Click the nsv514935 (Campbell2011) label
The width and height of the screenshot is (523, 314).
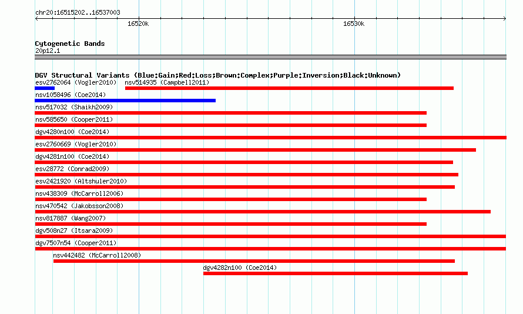coord(167,82)
